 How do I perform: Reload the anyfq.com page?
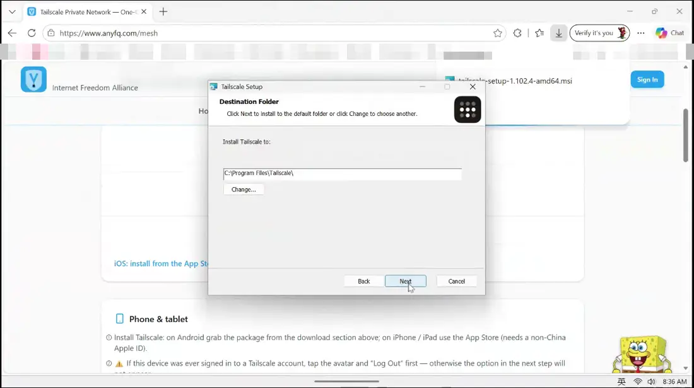coord(32,33)
